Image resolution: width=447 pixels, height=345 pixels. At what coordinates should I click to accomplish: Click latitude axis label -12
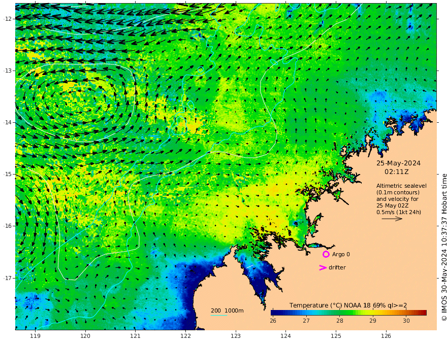[8, 19]
